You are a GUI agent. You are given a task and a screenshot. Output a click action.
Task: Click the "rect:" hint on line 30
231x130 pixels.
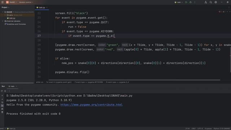point(120,49)
